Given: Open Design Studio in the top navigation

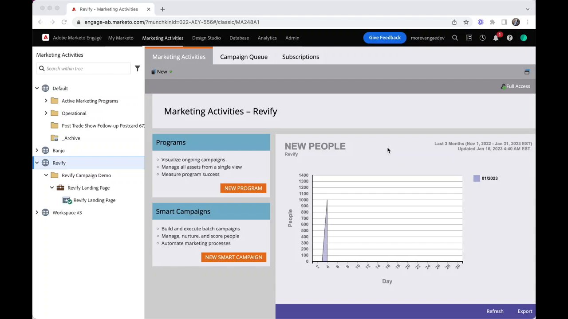Looking at the screenshot, I should tap(206, 38).
